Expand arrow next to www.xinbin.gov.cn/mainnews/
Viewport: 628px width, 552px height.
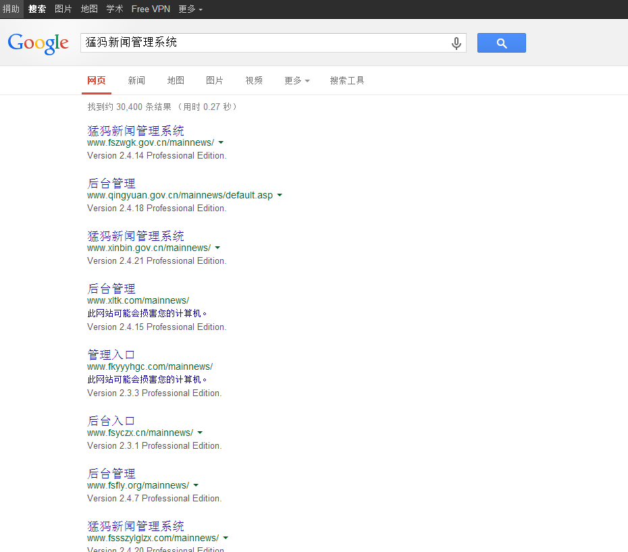coord(217,248)
